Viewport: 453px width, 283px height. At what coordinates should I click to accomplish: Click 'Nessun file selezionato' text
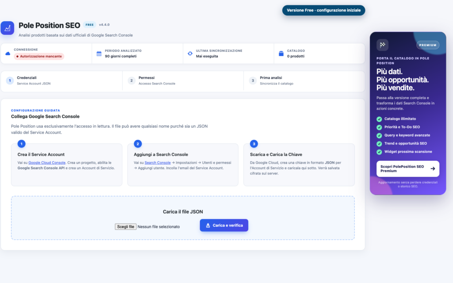click(159, 227)
